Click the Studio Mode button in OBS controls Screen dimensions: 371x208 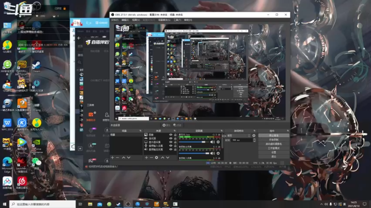274,148
